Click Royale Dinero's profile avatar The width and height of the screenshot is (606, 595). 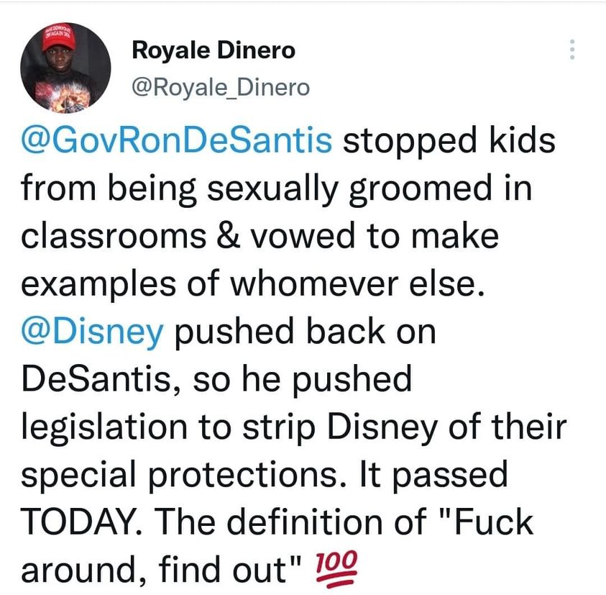(65, 69)
